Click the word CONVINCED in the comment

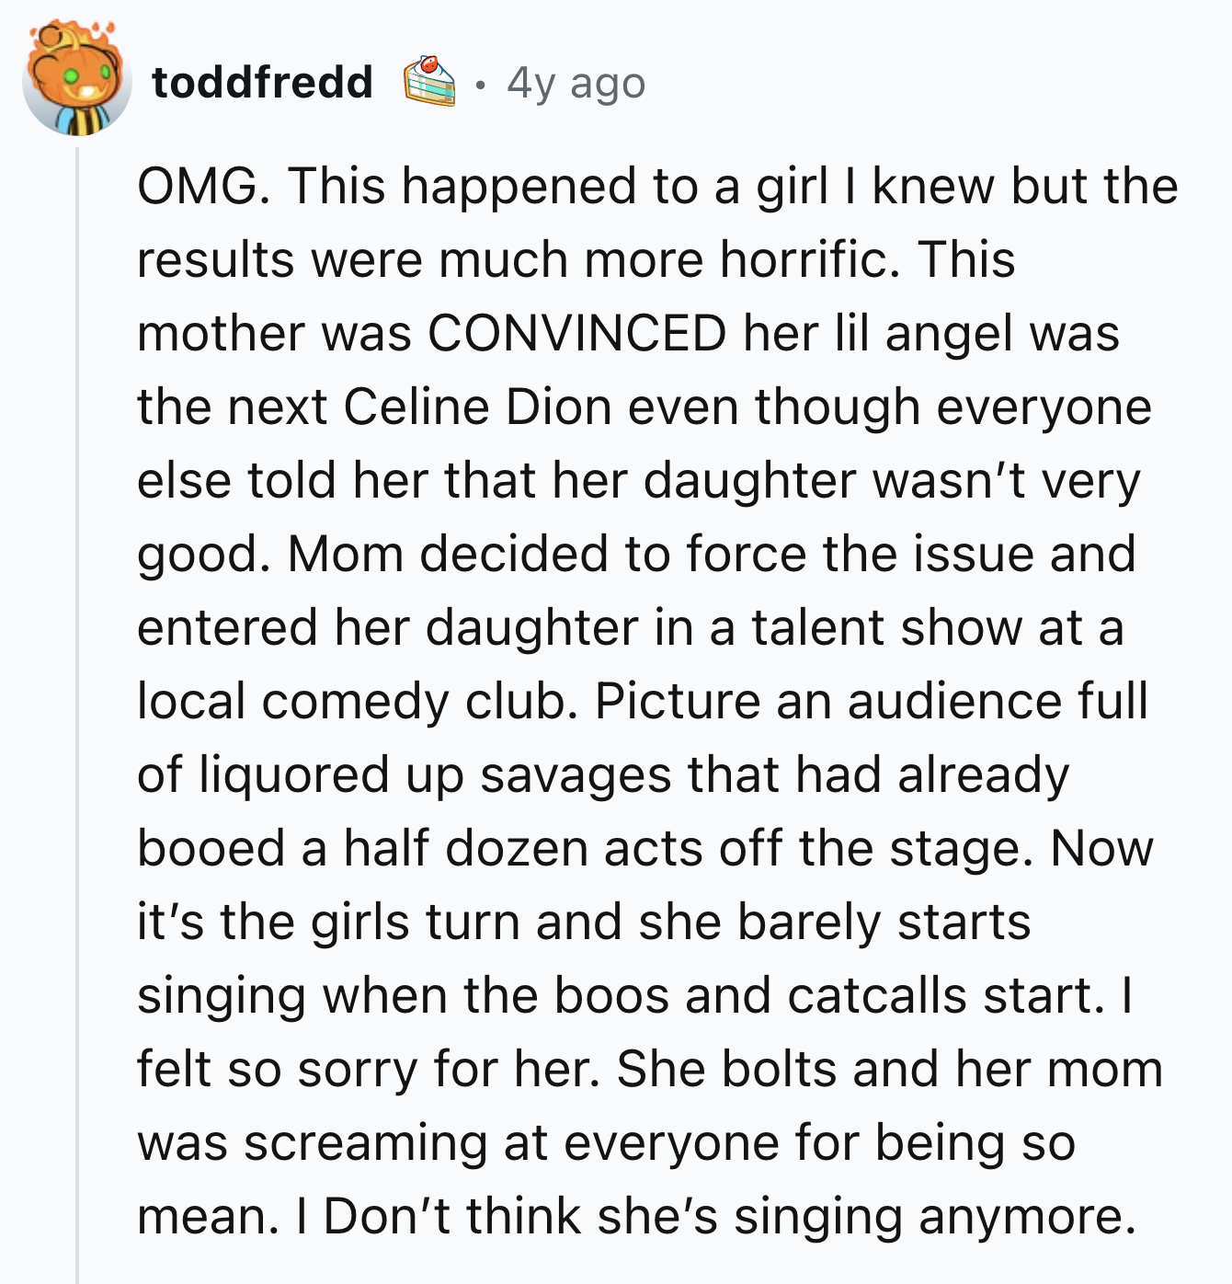[x=578, y=337]
